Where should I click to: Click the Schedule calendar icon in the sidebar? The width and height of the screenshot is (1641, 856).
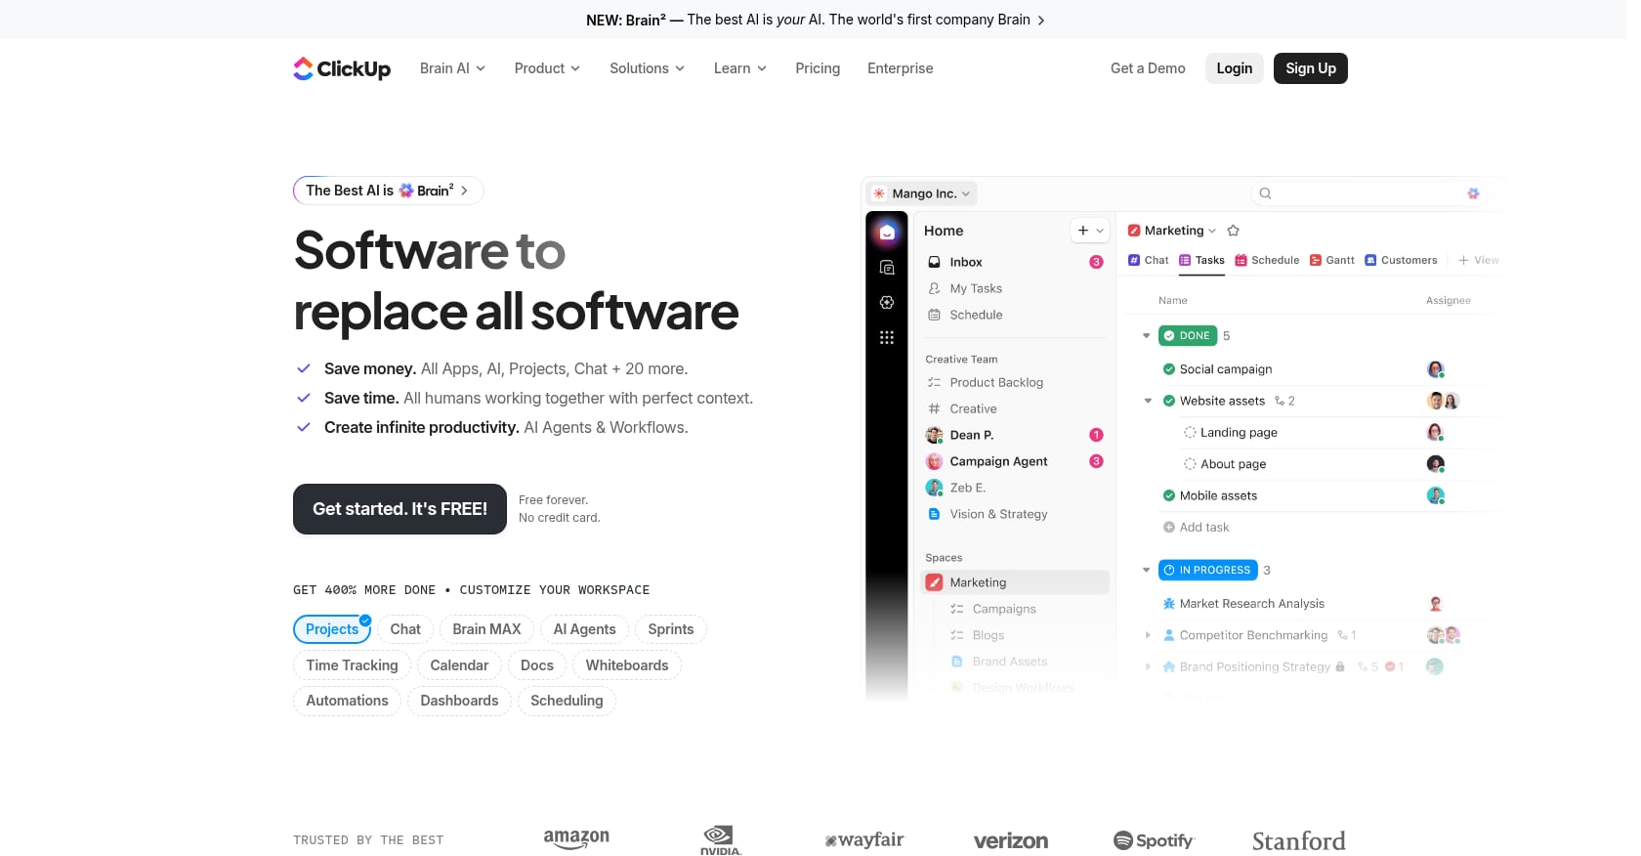(934, 315)
